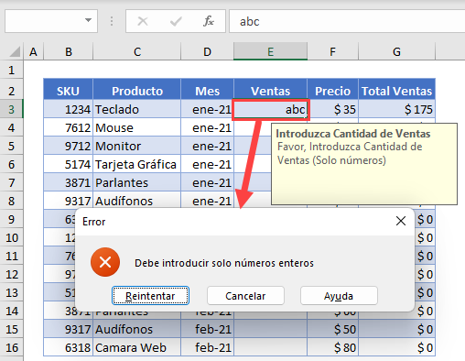The width and height of the screenshot is (465, 361).
Task: Click the Mouse product cell
Action: (x=137, y=127)
